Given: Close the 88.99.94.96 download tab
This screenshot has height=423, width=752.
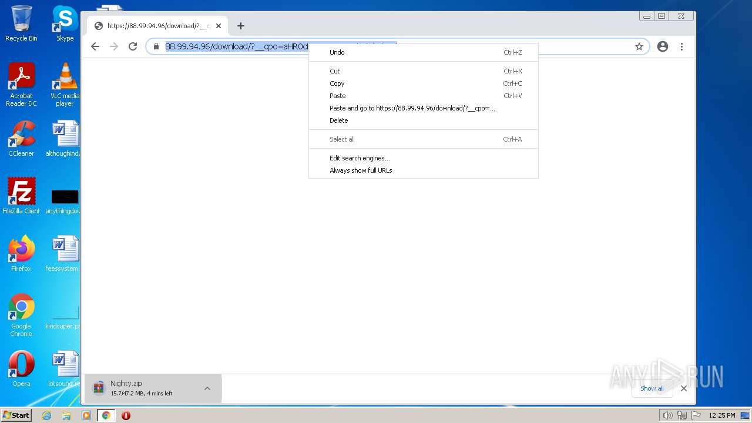Looking at the screenshot, I should (x=219, y=26).
